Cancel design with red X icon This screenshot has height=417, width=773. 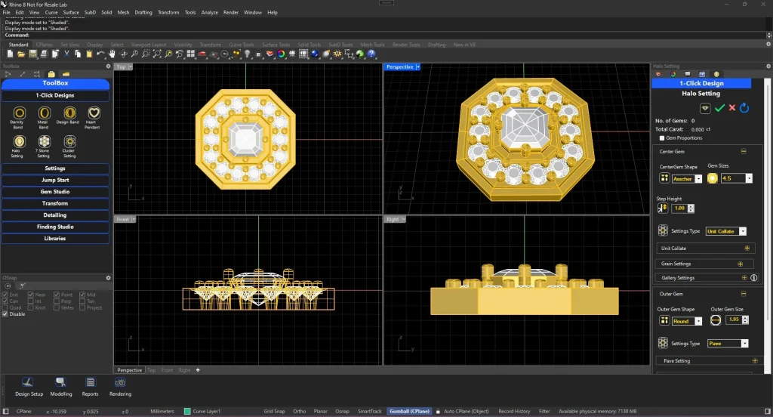tap(732, 107)
